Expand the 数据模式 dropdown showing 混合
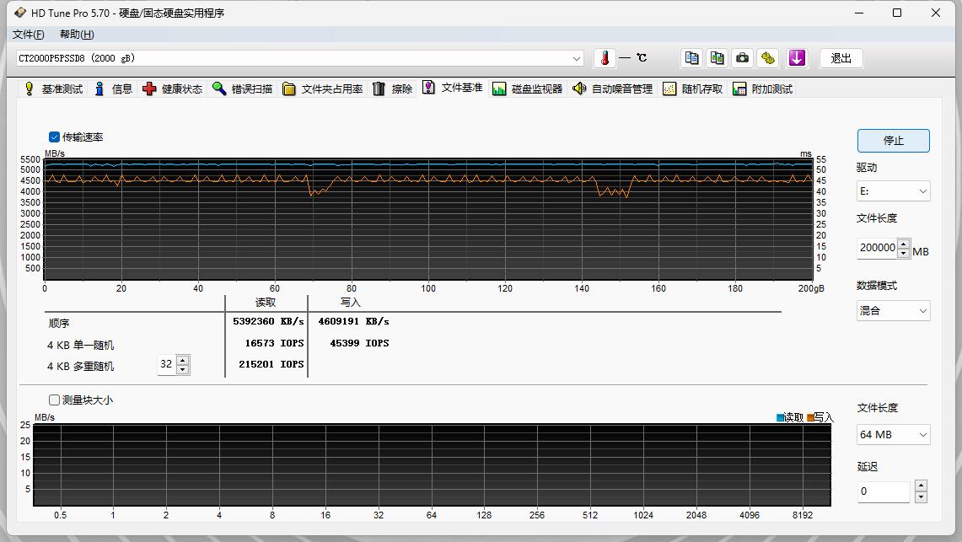 [893, 310]
